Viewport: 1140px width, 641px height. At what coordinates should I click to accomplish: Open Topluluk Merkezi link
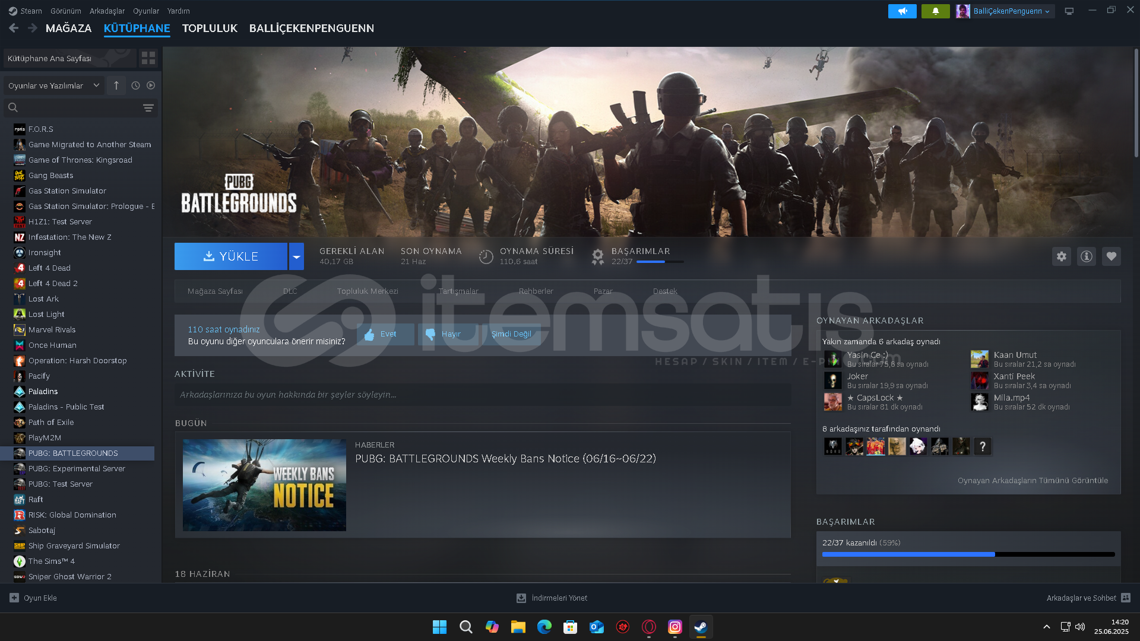point(368,291)
